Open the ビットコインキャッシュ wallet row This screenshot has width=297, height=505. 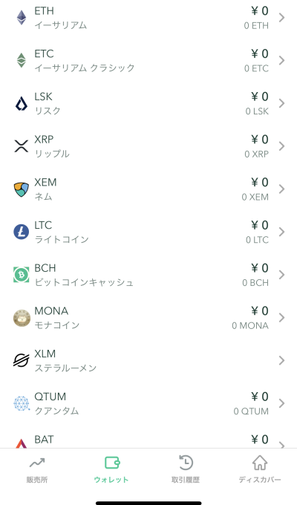click(x=148, y=275)
